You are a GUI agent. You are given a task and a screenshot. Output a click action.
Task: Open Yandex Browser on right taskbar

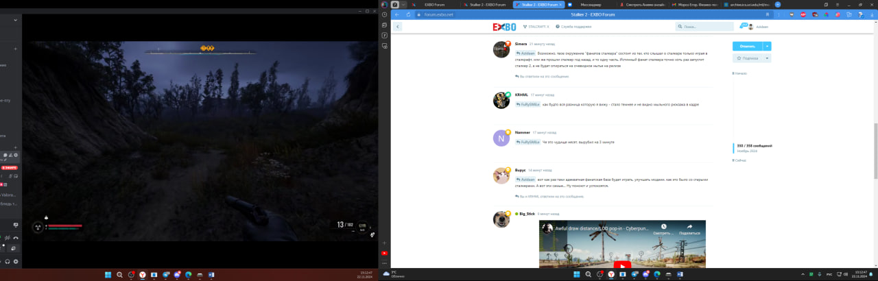611,274
